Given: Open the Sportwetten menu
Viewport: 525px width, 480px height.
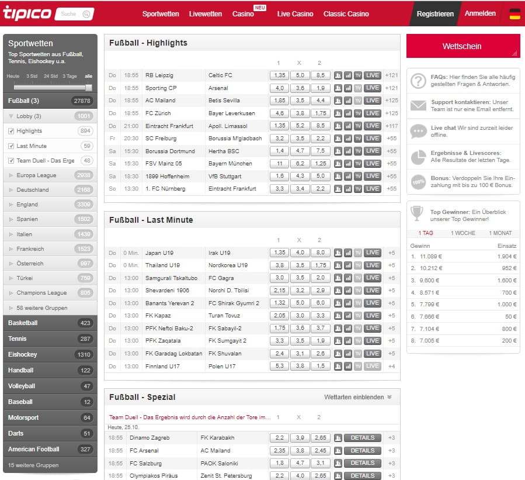Looking at the screenshot, I should coord(161,14).
